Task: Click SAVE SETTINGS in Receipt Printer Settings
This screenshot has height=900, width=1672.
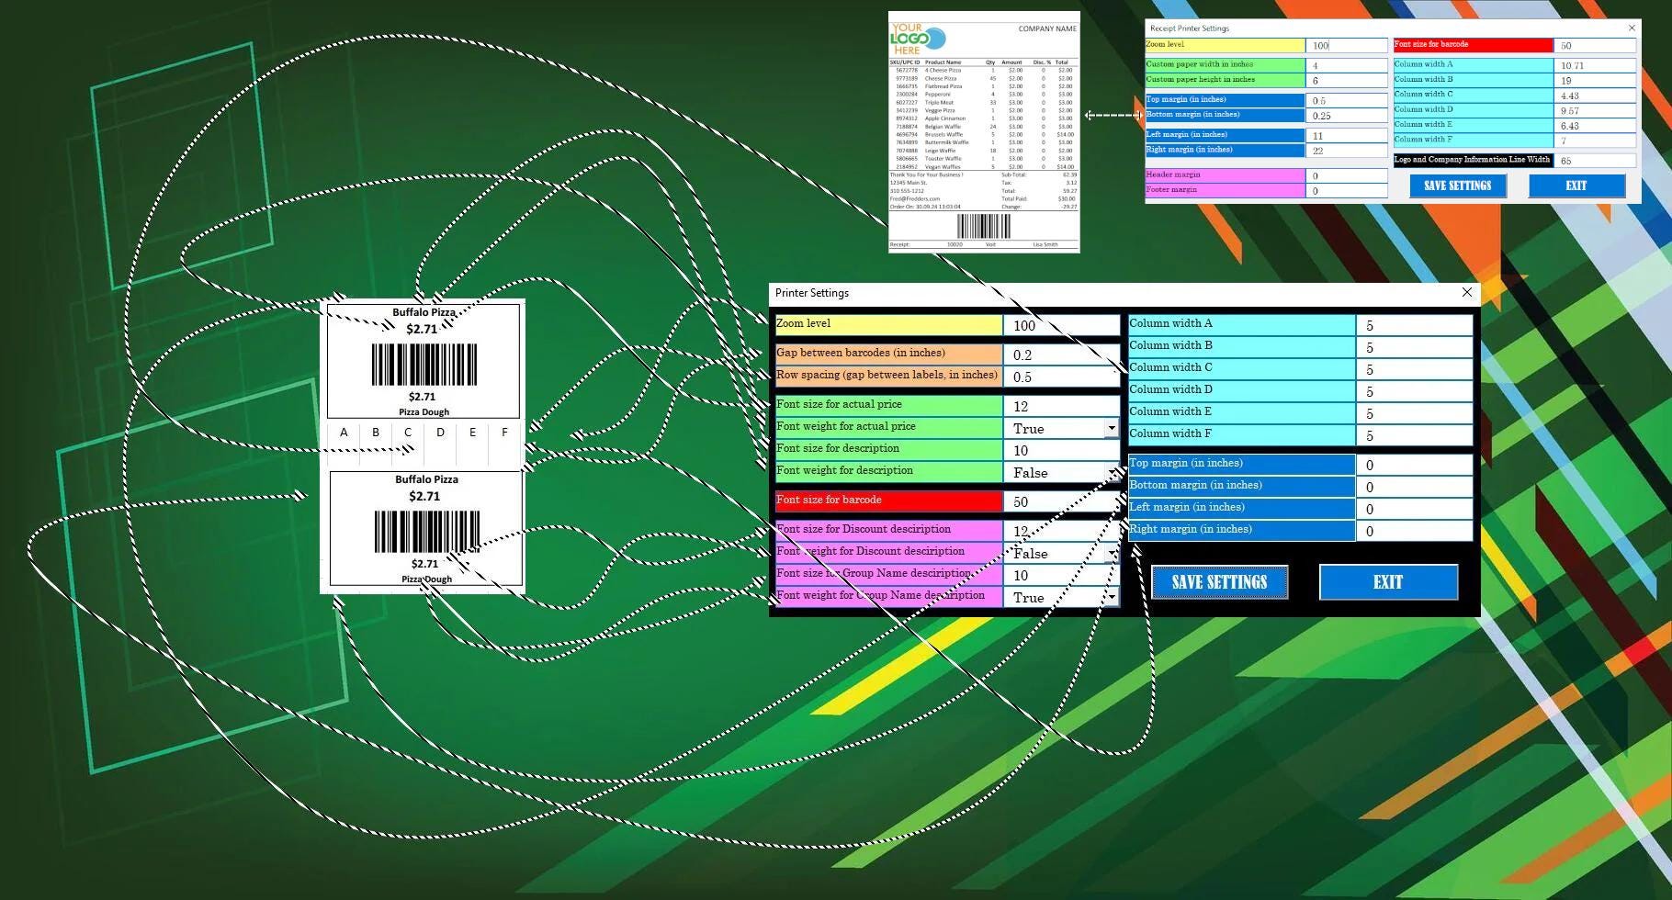Action: [1457, 186]
